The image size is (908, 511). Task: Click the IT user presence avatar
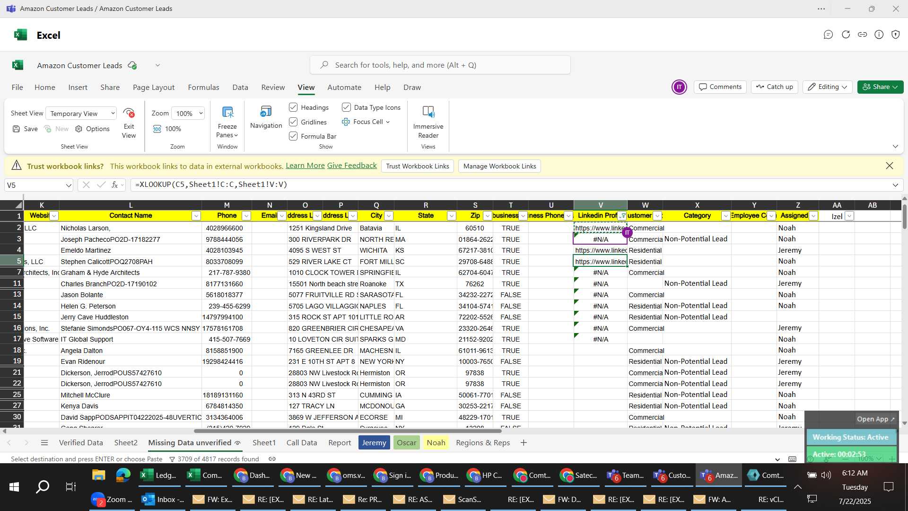(x=679, y=87)
